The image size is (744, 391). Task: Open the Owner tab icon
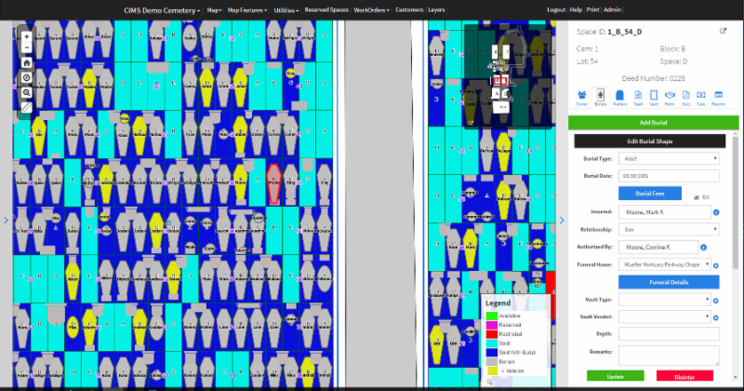coord(581,97)
